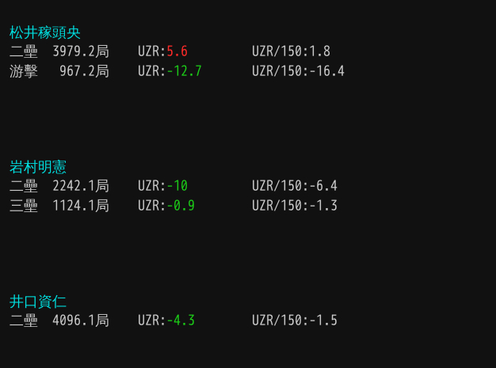This screenshot has width=496, height=368.
Task: Click the UZR/150:-16.4 stat
Action: tap(298, 71)
